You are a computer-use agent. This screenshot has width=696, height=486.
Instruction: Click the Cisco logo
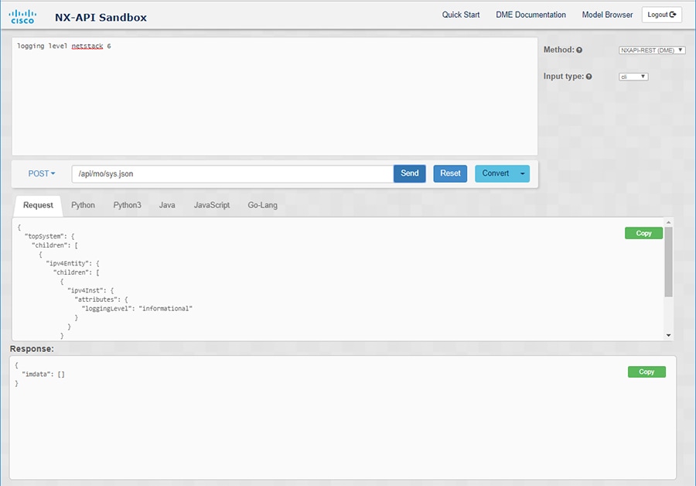(22, 16)
